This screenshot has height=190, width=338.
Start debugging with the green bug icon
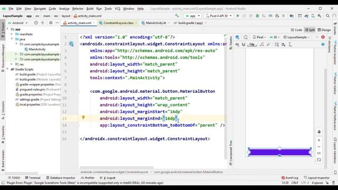[x=257, y=16]
